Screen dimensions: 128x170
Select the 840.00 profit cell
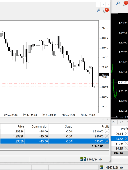(x=99, y=136)
